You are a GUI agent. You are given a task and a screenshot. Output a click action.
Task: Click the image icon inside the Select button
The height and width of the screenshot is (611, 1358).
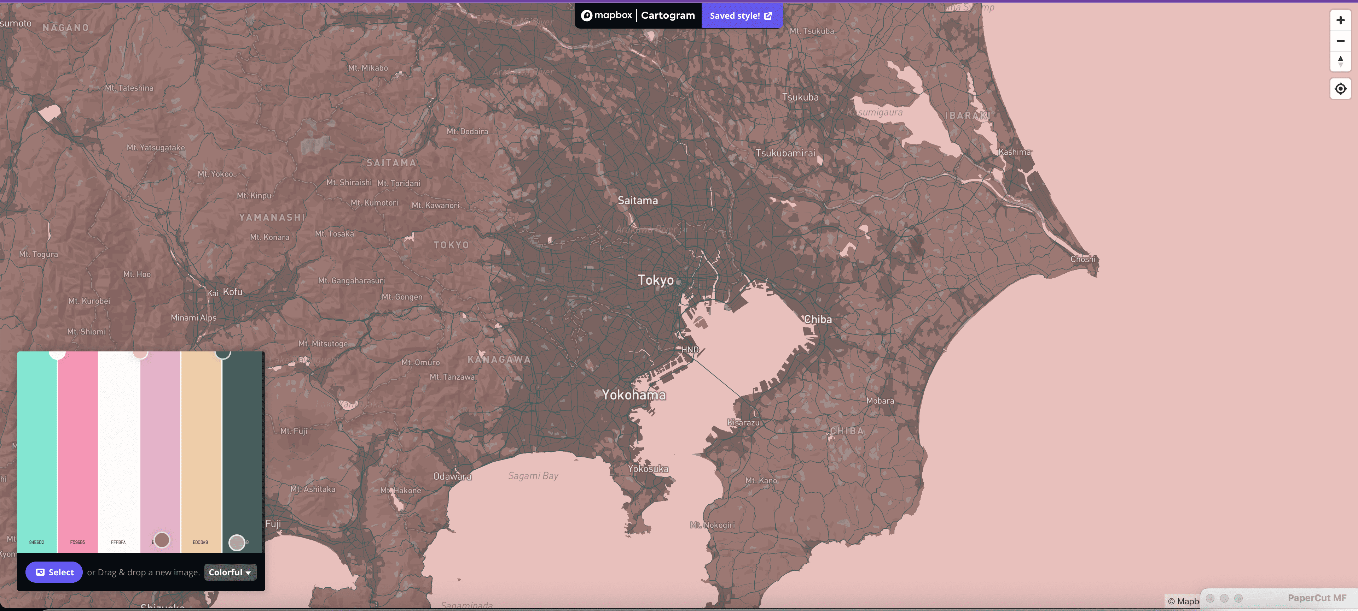[41, 572]
